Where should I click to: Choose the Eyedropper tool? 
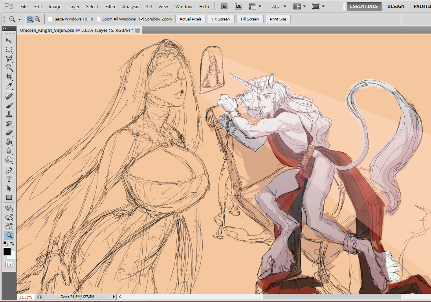point(9,86)
